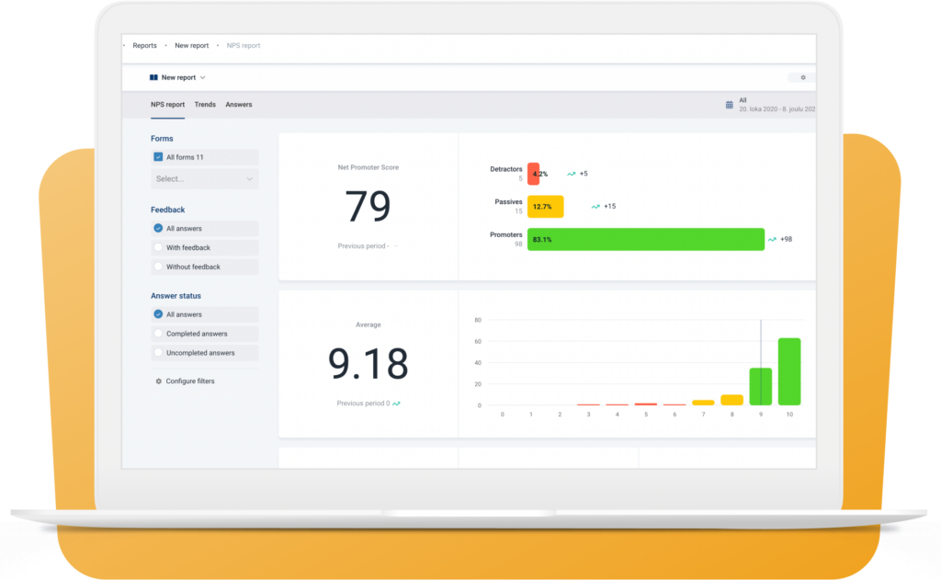This screenshot has width=941, height=580.
Task: Select Completed answers status filter
Action: click(x=158, y=334)
